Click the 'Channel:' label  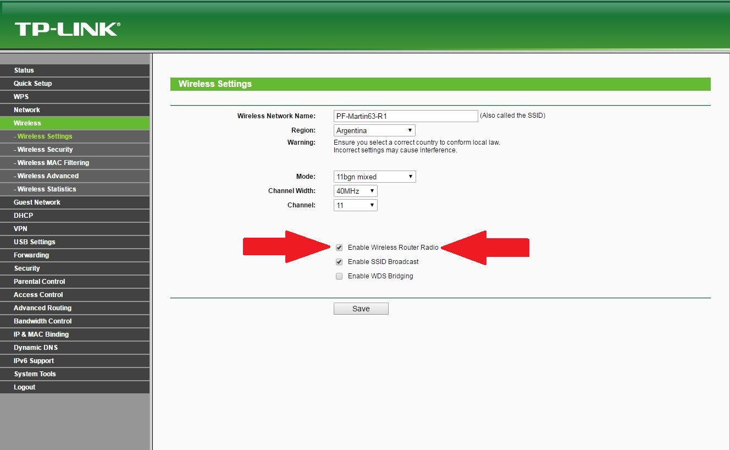302,205
